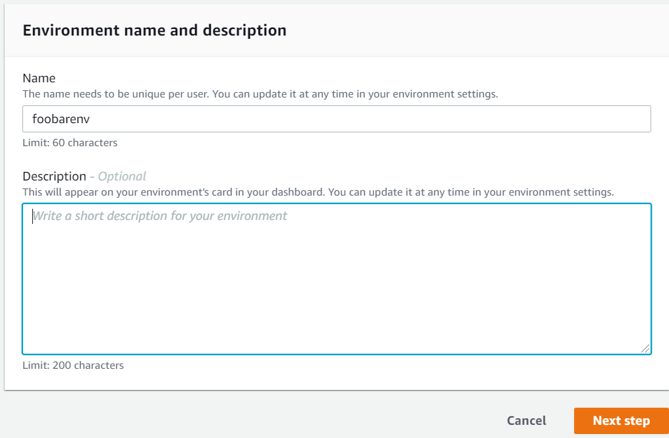Click inside the Description text area
Viewport: 669px width, 438px height.
pos(336,278)
